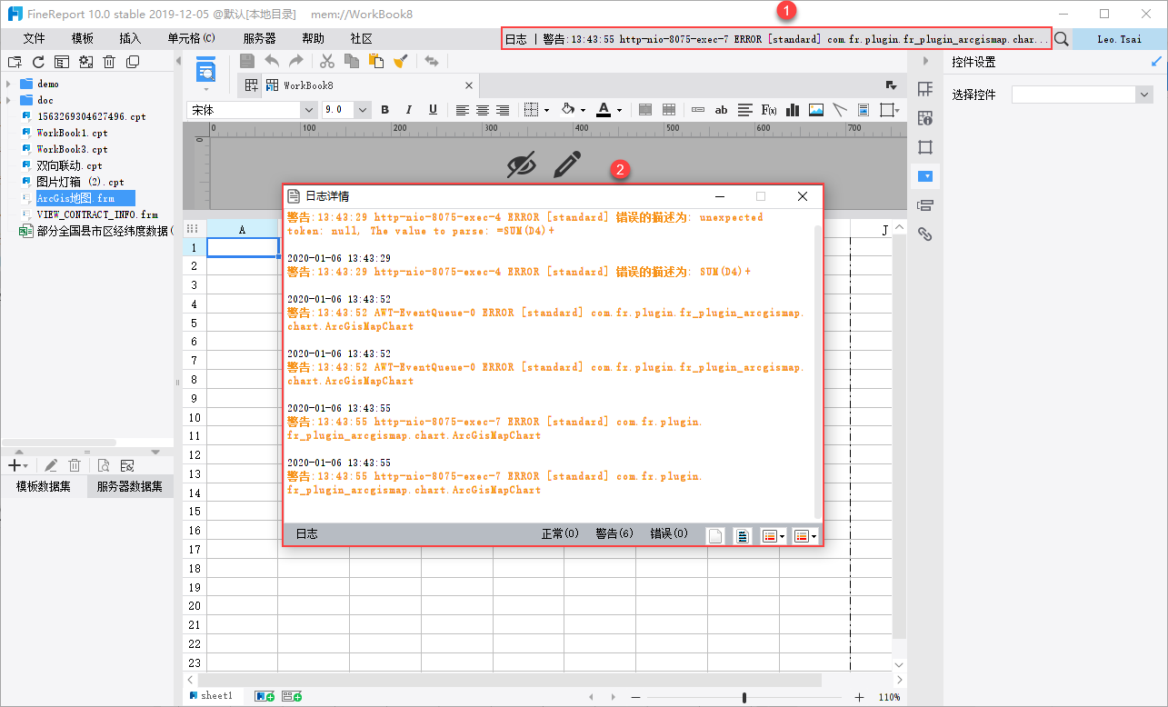Click the format painter brush icon

point(401,61)
